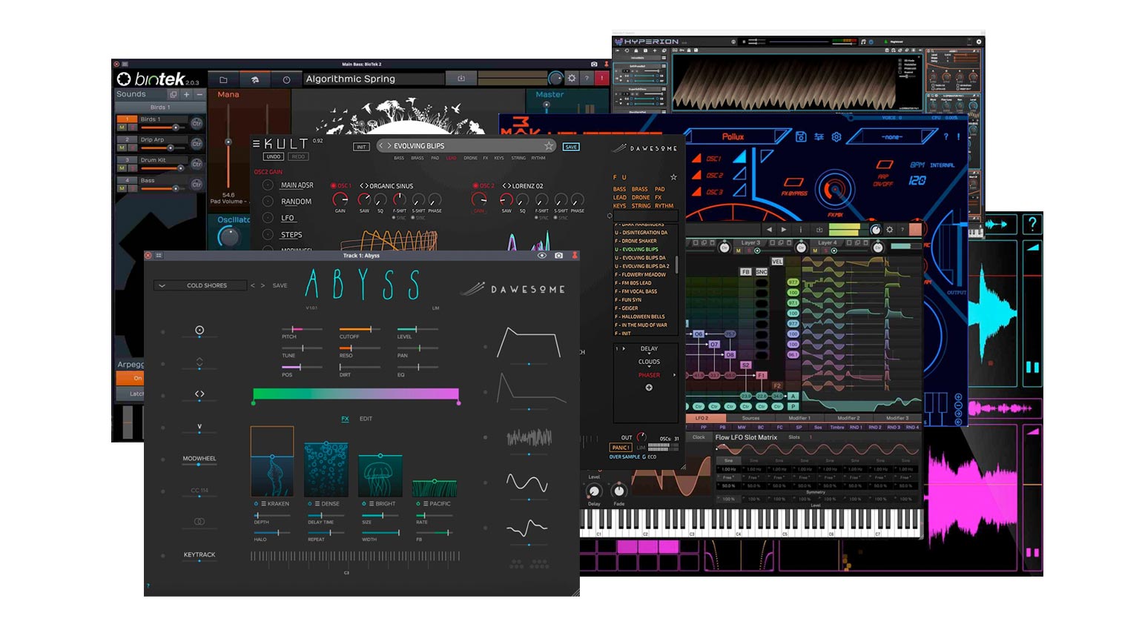Open the LFO 2 tab in the Flow panel
The image size is (1142, 630).
coord(702,418)
